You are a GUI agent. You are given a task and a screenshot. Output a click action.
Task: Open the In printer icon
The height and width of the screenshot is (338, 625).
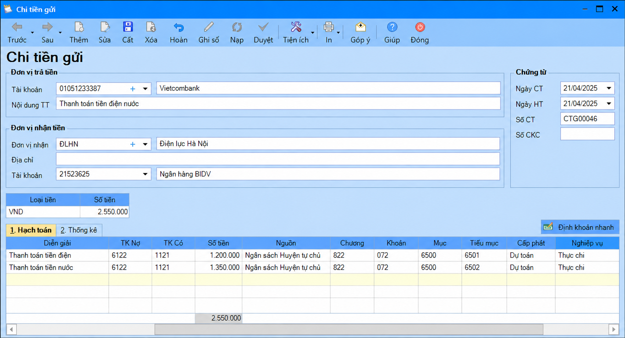coord(328,27)
